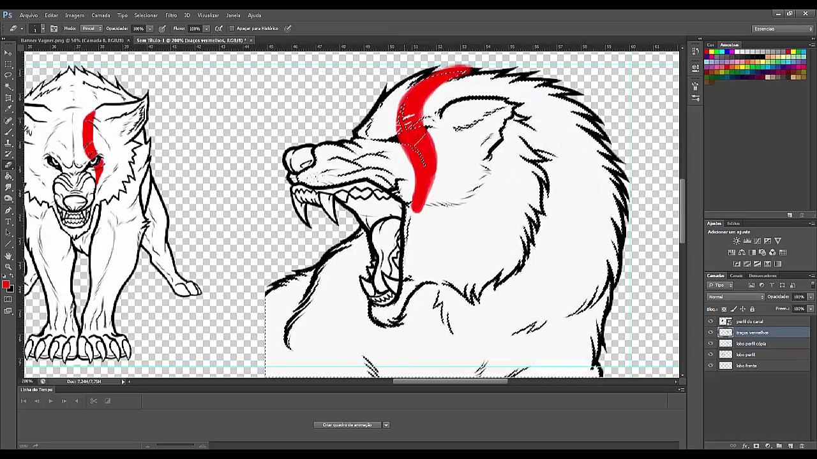The height and width of the screenshot is (459, 817).
Task: Select the Move tool in the toolbar
Action: tap(8, 53)
